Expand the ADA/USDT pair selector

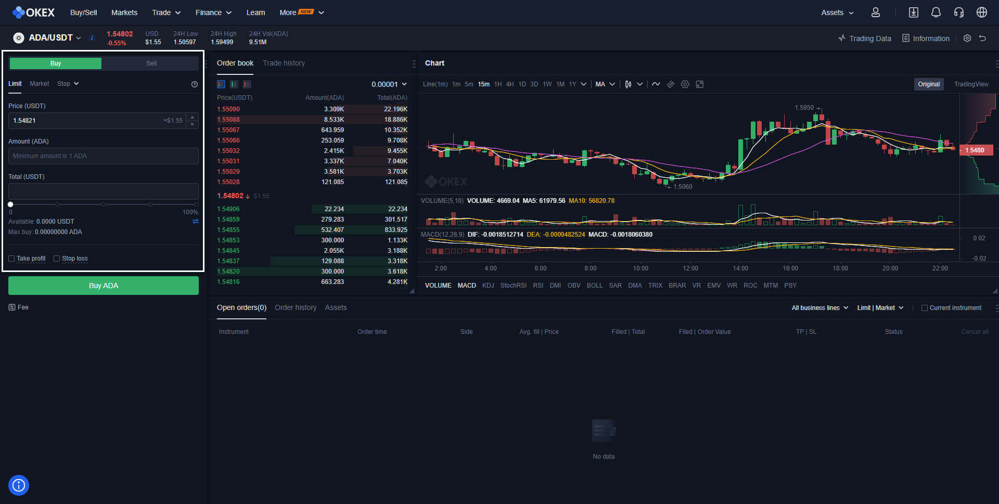coord(55,37)
